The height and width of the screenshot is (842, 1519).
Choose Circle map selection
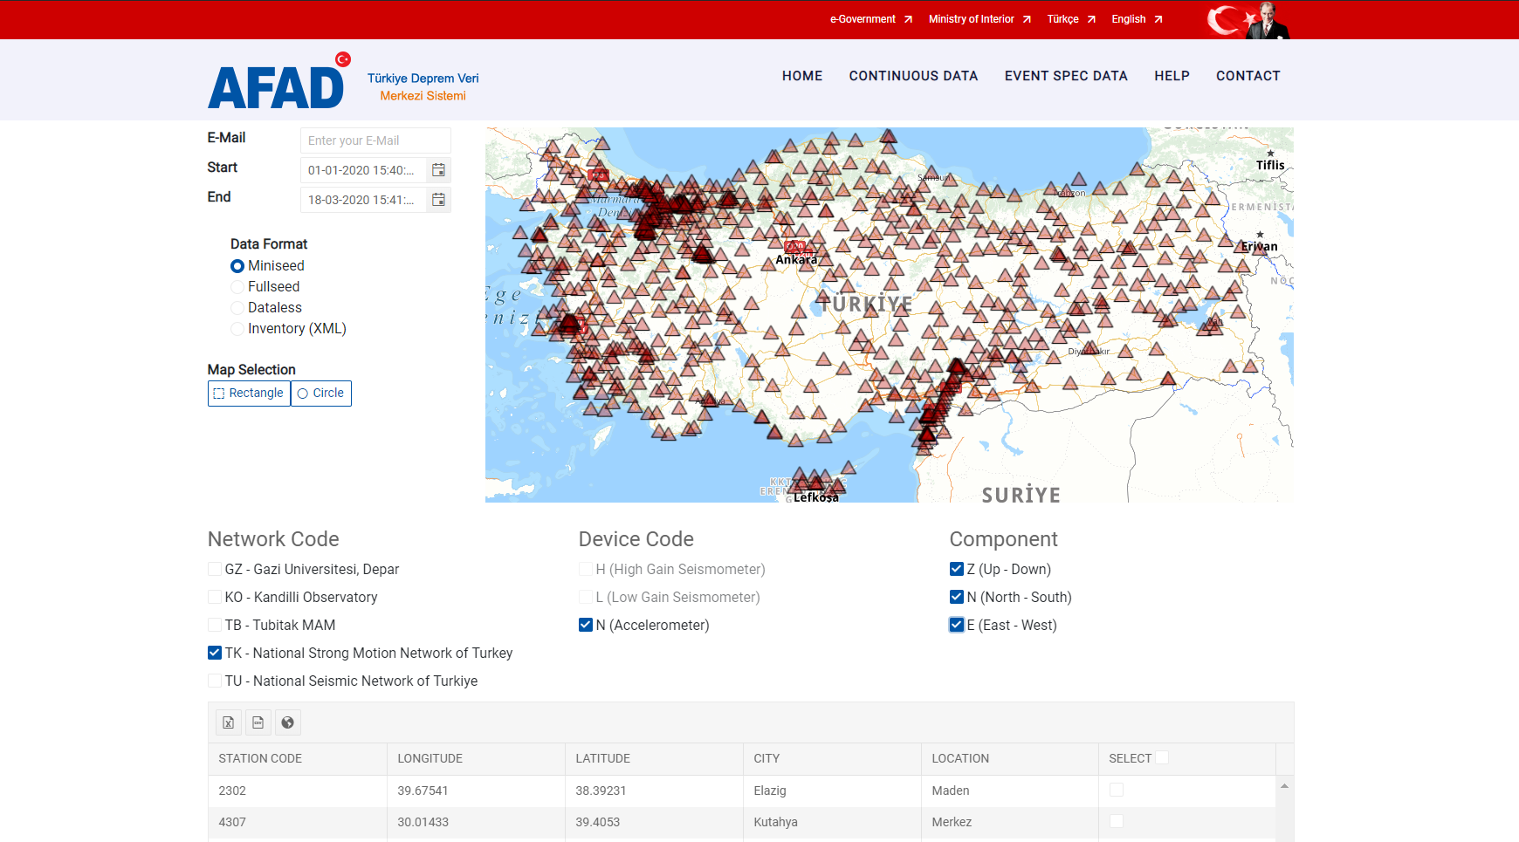click(321, 394)
